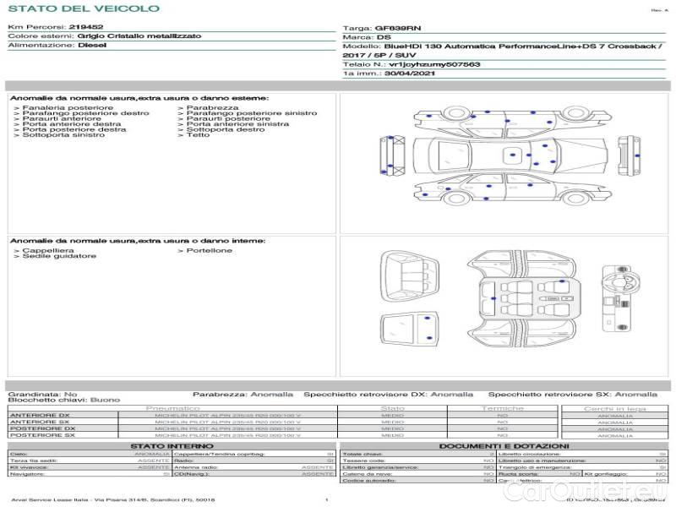Select the "Paraurti posteriore" anomaly entry
Viewport: 676px width, 507px height.
coord(228,118)
